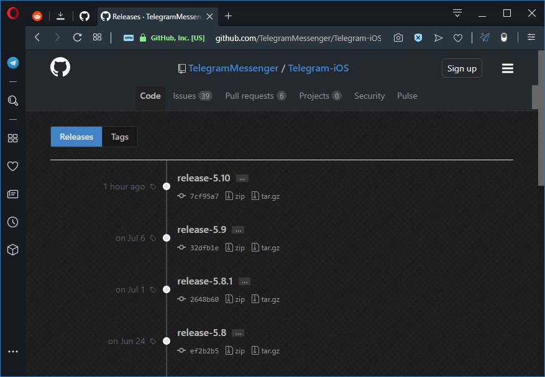
Task: Toggle the VPN badge in address bar
Action: (128, 38)
